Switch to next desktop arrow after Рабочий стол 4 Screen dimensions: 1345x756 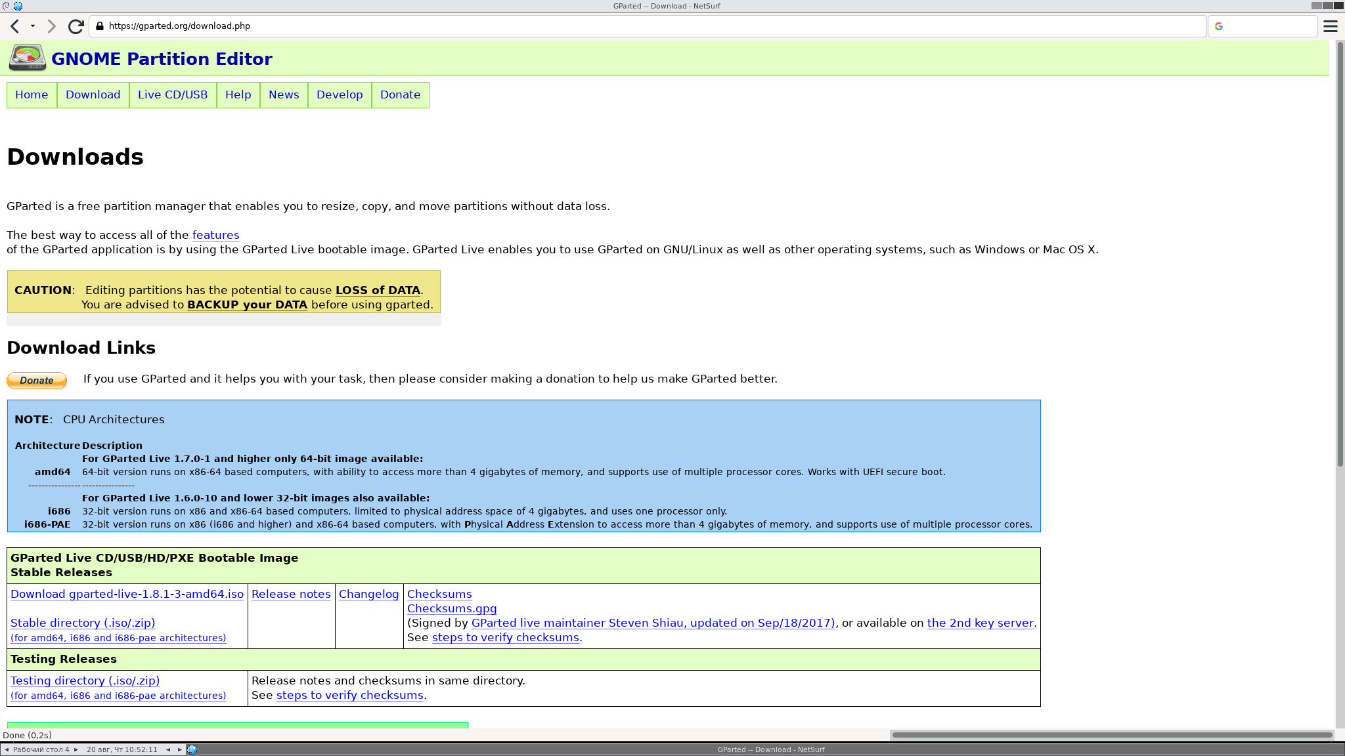coord(76,749)
